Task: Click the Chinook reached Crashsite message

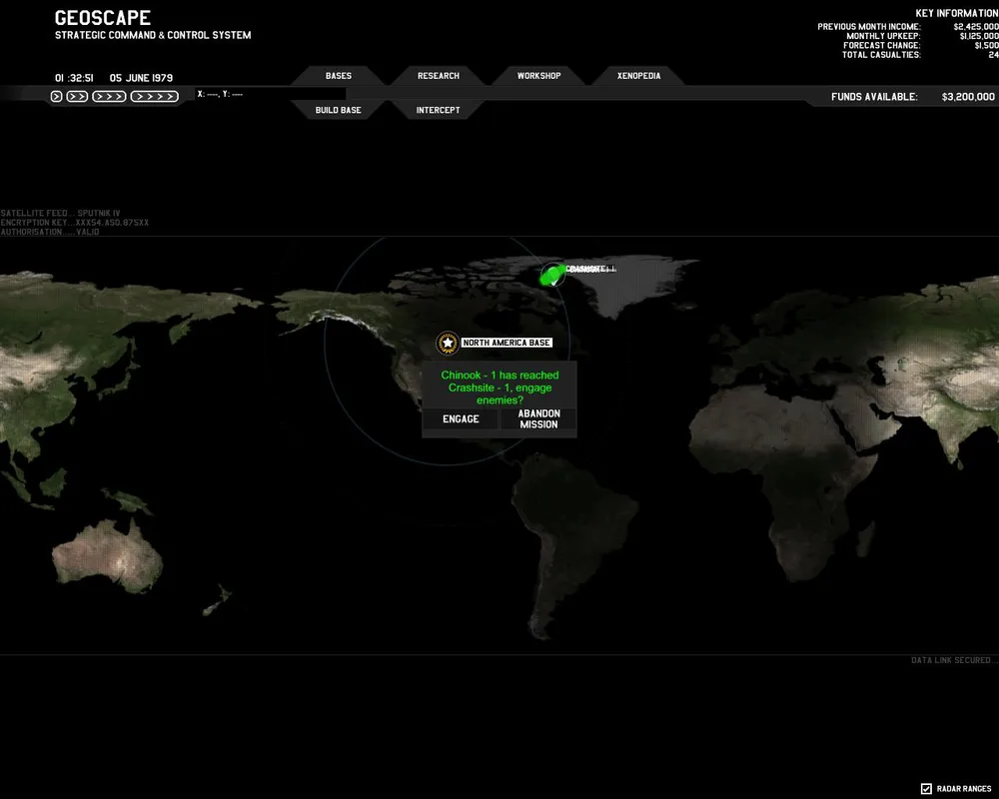Action: pyautogui.click(x=499, y=388)
